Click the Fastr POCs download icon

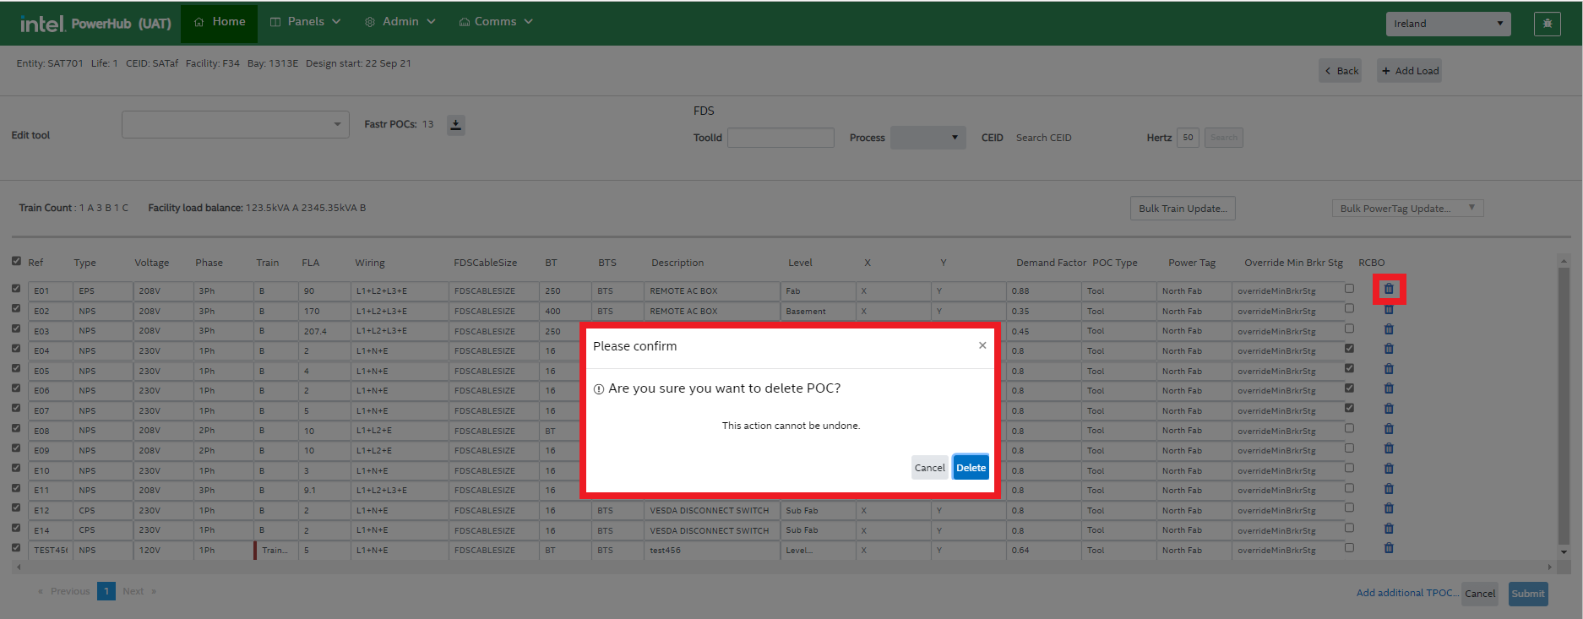click(x=455, y=125)
